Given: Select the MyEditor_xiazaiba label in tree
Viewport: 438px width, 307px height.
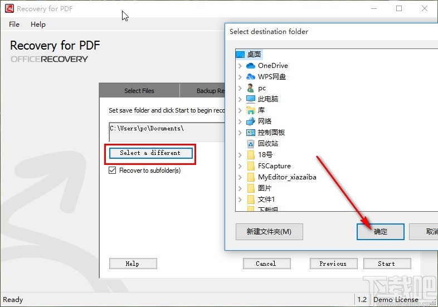Looking at the screenshot, I should [287, 177].
